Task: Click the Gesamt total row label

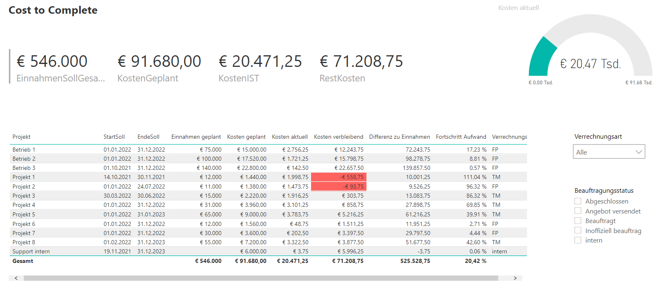Action: 22,261
